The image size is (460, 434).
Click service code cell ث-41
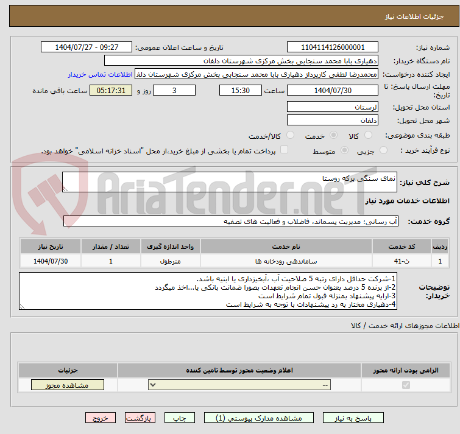tap(402, 261)
